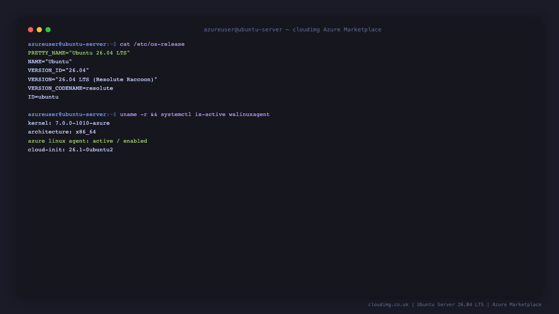Click the 'kernel: 7.0.0-1010-azure' line
559x314 pixels.
click(69, 123)
